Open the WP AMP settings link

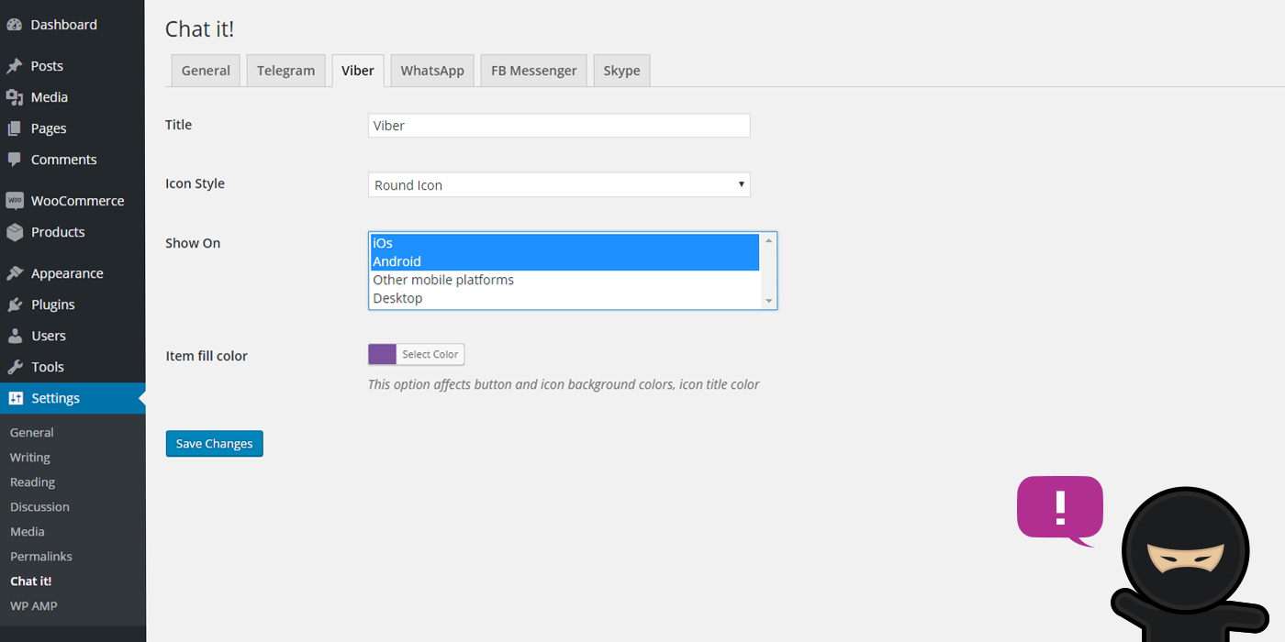(x=34, y=606)
